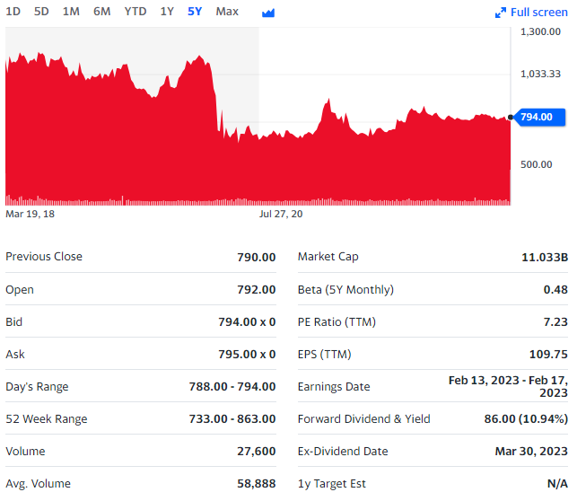Click the 1,033.33 axis label
This screenshot has height=501, width=577.
[540, 74]
